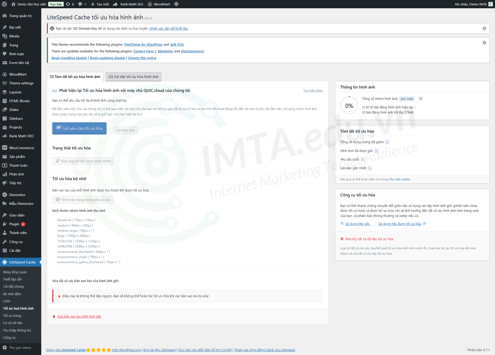Viewport: 495px width, 355px height.
Task: Open Media library menu
Action: tap(21, 36)
